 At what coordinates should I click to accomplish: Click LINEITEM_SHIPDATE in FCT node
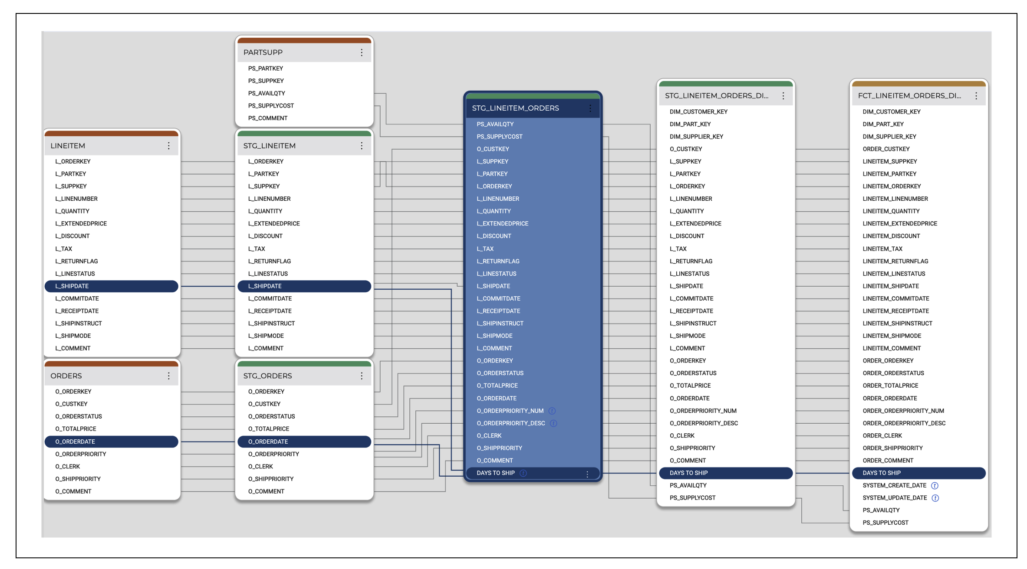tap(891, 286)
